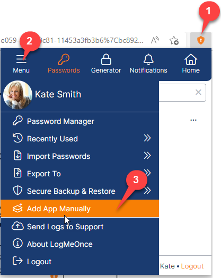The width and height of the screenshot is (221, 278).
Task: Expand the Recently Used chevron
Action: pyautogui.click(x=147, y=138)
